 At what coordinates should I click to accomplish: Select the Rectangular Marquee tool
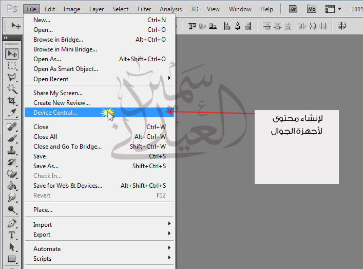(x=12, y=65)
